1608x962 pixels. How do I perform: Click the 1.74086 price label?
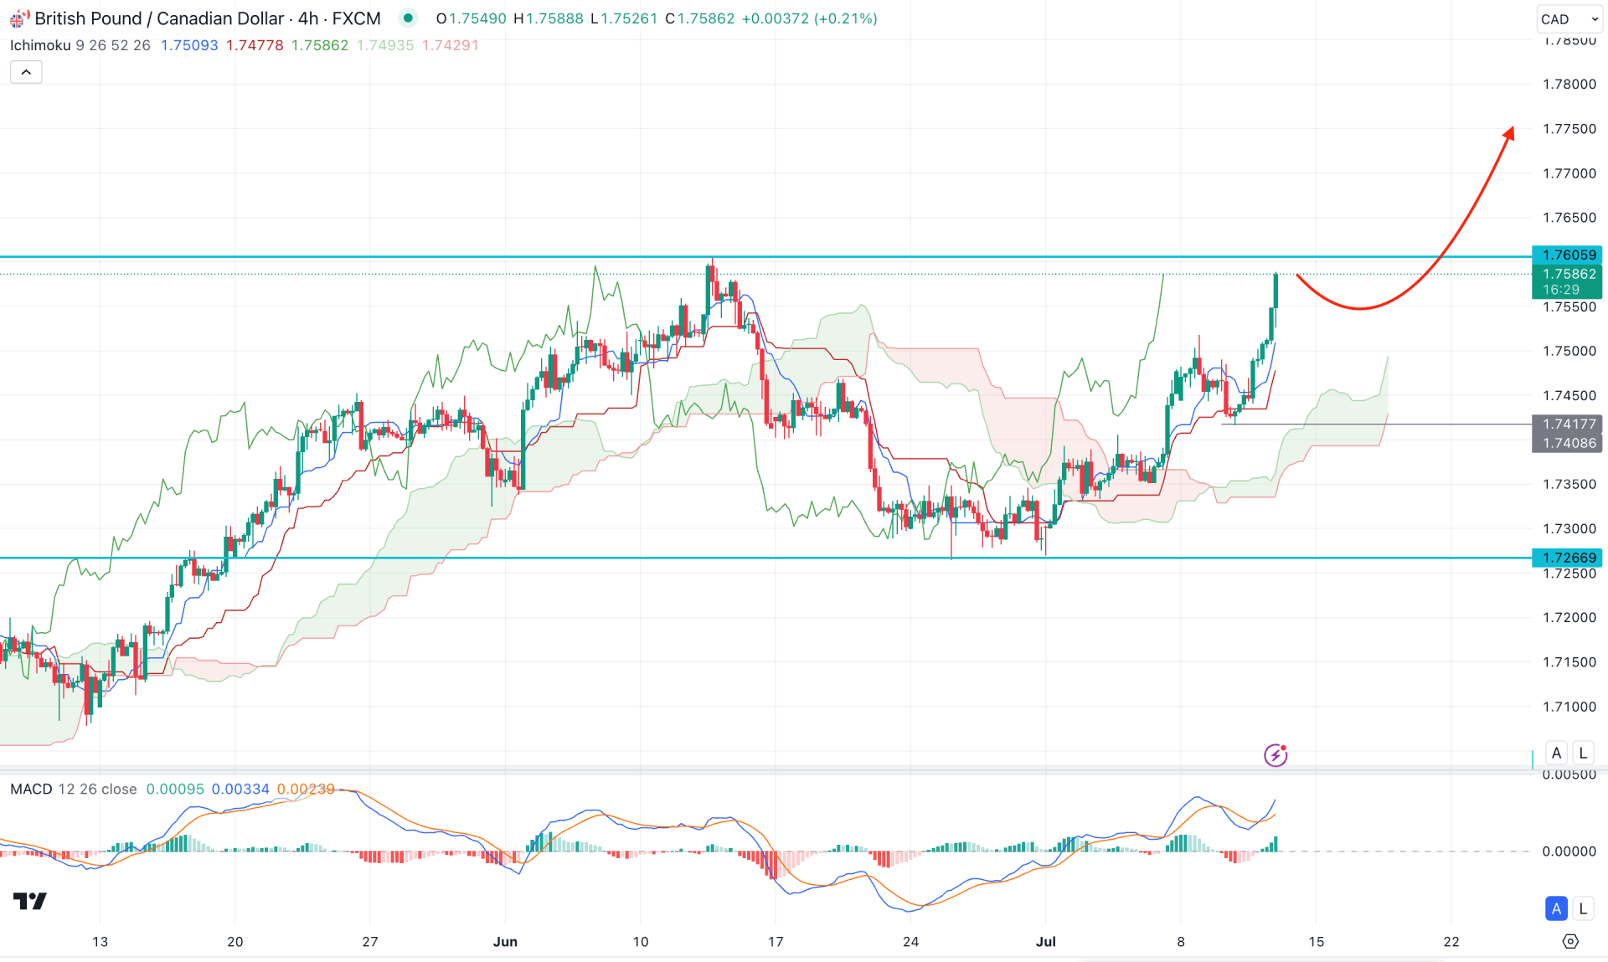point(1567,443)
